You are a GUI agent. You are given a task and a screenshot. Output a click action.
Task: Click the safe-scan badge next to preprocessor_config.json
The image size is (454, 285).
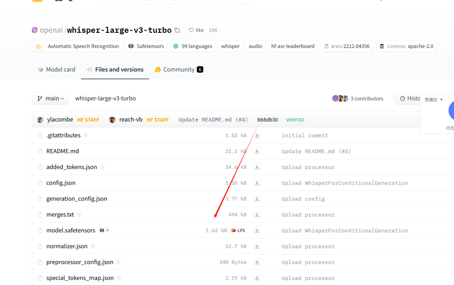119,262
